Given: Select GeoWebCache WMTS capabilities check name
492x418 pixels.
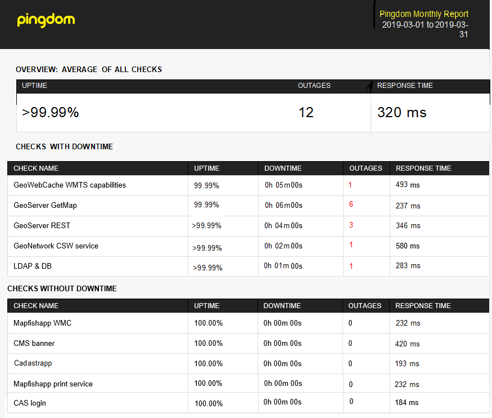Looking at the screenshot, I should click(70, 185).
